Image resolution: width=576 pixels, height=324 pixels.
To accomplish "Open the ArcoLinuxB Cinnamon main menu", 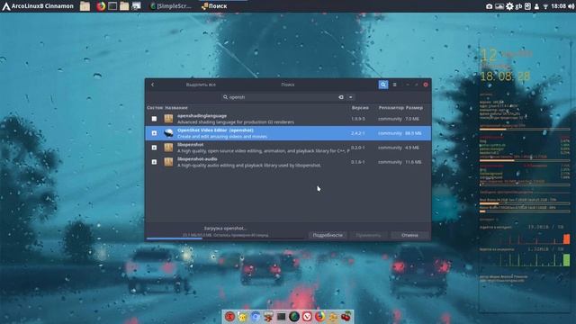I will (38, 6).
